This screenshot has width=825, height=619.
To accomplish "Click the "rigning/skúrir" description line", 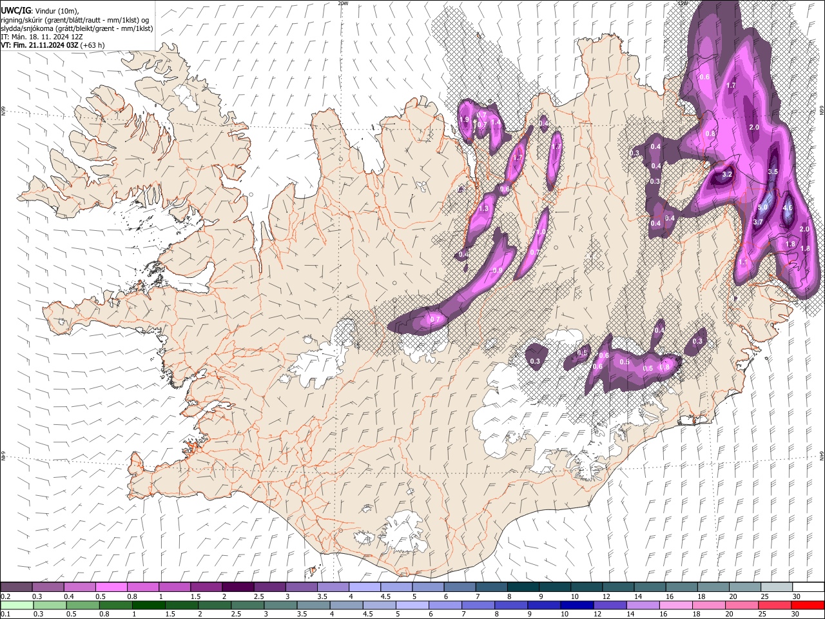I will click(x=75, y=20).
